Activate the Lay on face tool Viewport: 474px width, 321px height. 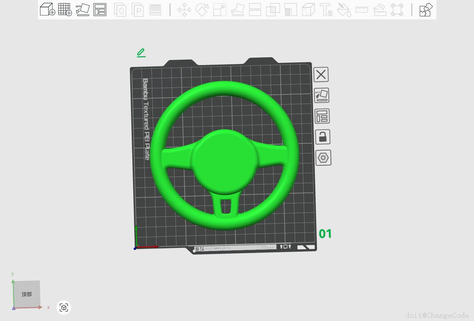coord(238,10)
